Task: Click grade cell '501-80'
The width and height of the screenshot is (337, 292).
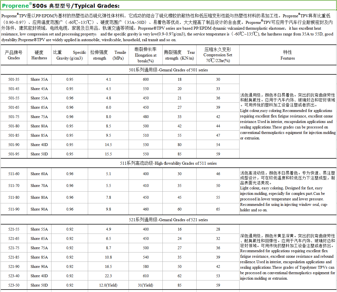Action: tap(14, 126)
